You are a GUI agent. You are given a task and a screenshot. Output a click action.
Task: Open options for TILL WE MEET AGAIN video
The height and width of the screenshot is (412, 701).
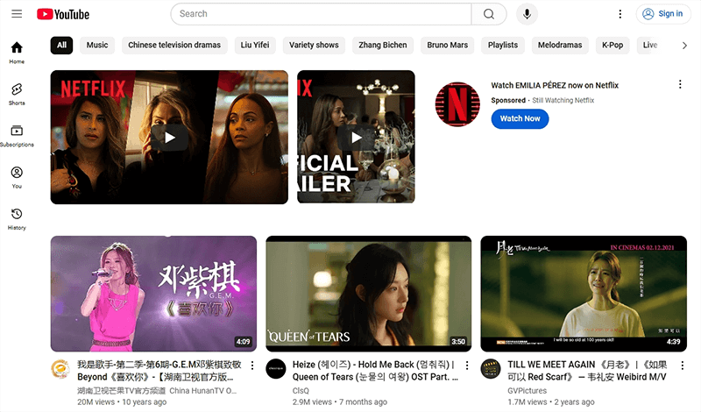pos(683,366)
